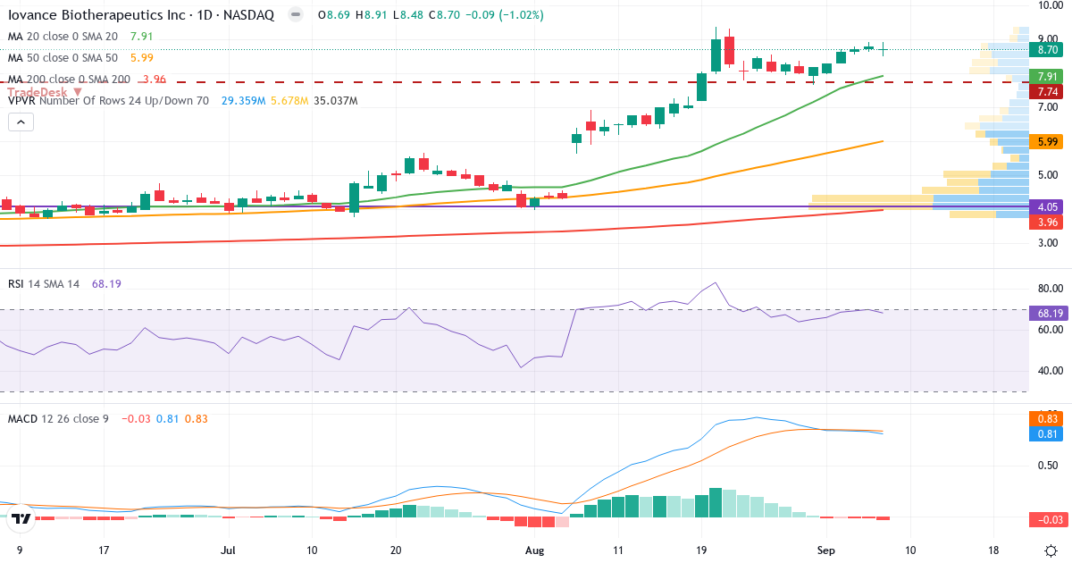Click the MA 20 value '7.91' in legend
The height and width of the screenshot is (563, 1072).
pos(142,37)
